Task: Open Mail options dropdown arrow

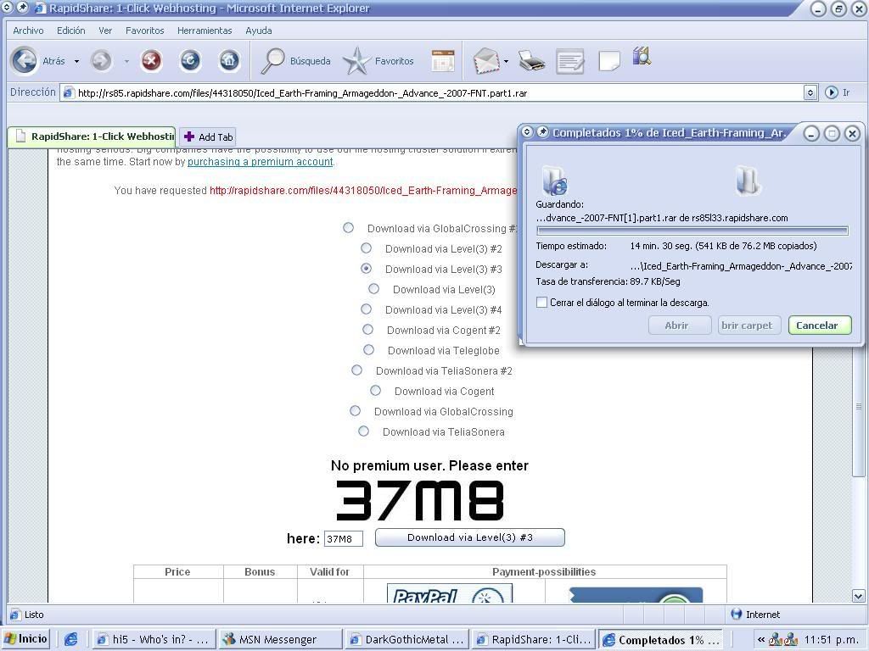Action: coord(506,61)
